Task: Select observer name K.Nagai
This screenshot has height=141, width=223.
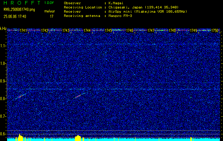Action: (x=116, y=3)
